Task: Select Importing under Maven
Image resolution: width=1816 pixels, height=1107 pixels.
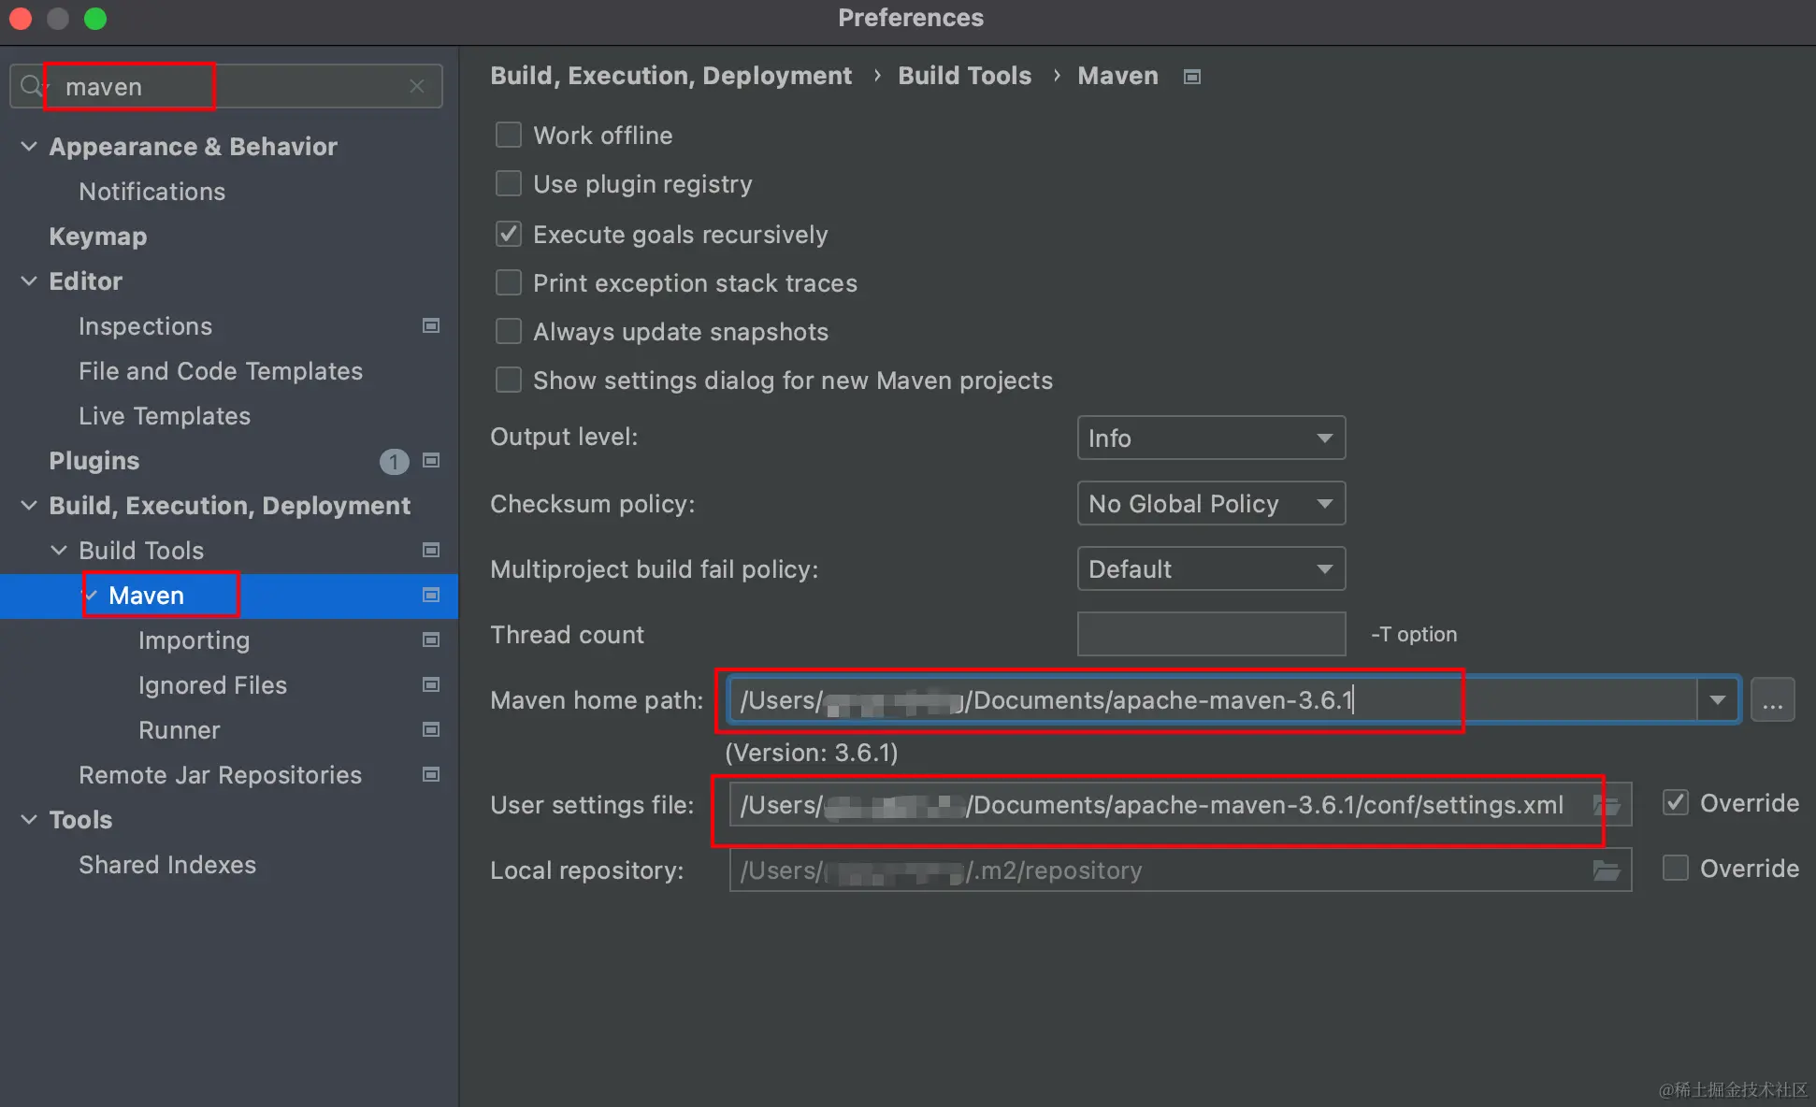Action: point(194,640)
